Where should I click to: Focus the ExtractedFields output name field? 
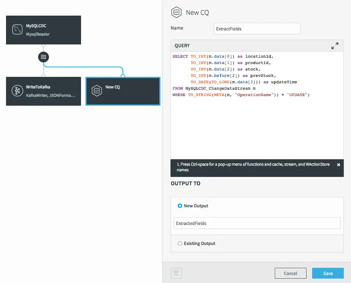[x=257, y=223]
